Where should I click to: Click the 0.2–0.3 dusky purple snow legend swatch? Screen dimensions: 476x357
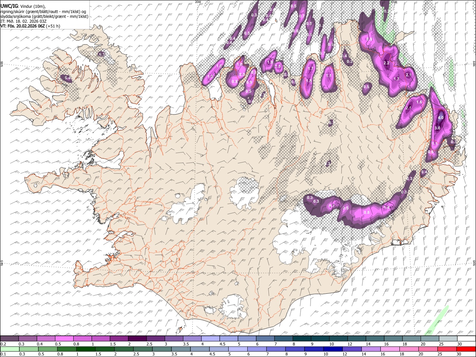9,339
